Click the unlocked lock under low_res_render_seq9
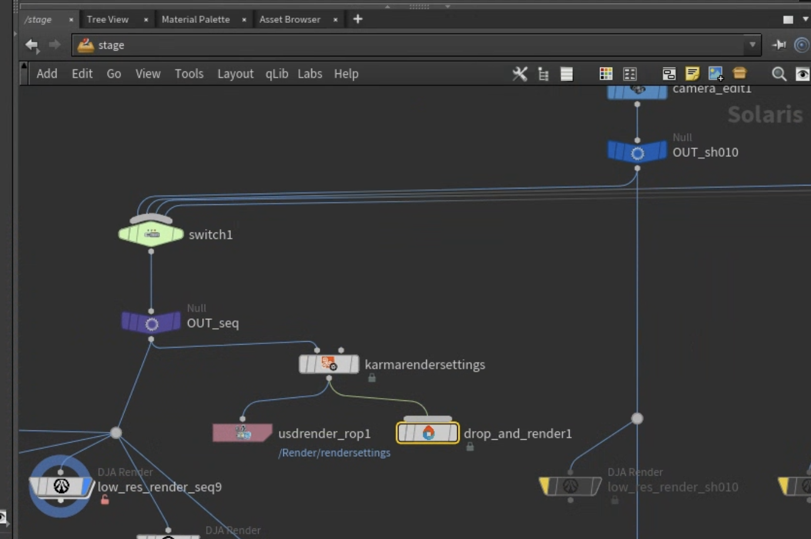Image resolution: width=811 pixels, height=539 pixels. [x=105, y=499]
